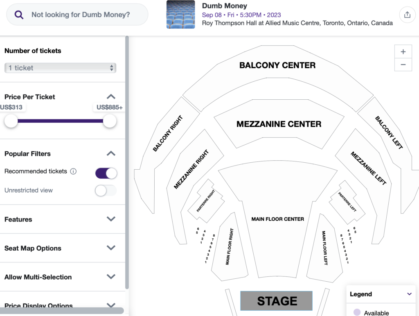Enable the Unrestricted view toggle
This screenshot has width=419, height=316.
tap(106, 190)
